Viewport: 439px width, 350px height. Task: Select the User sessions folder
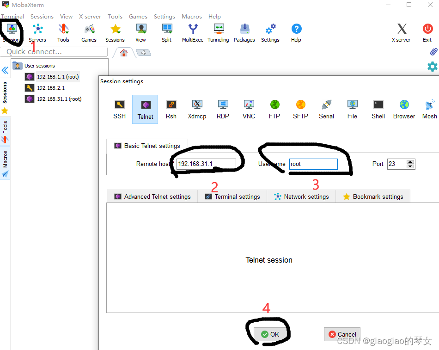[34, 66]
